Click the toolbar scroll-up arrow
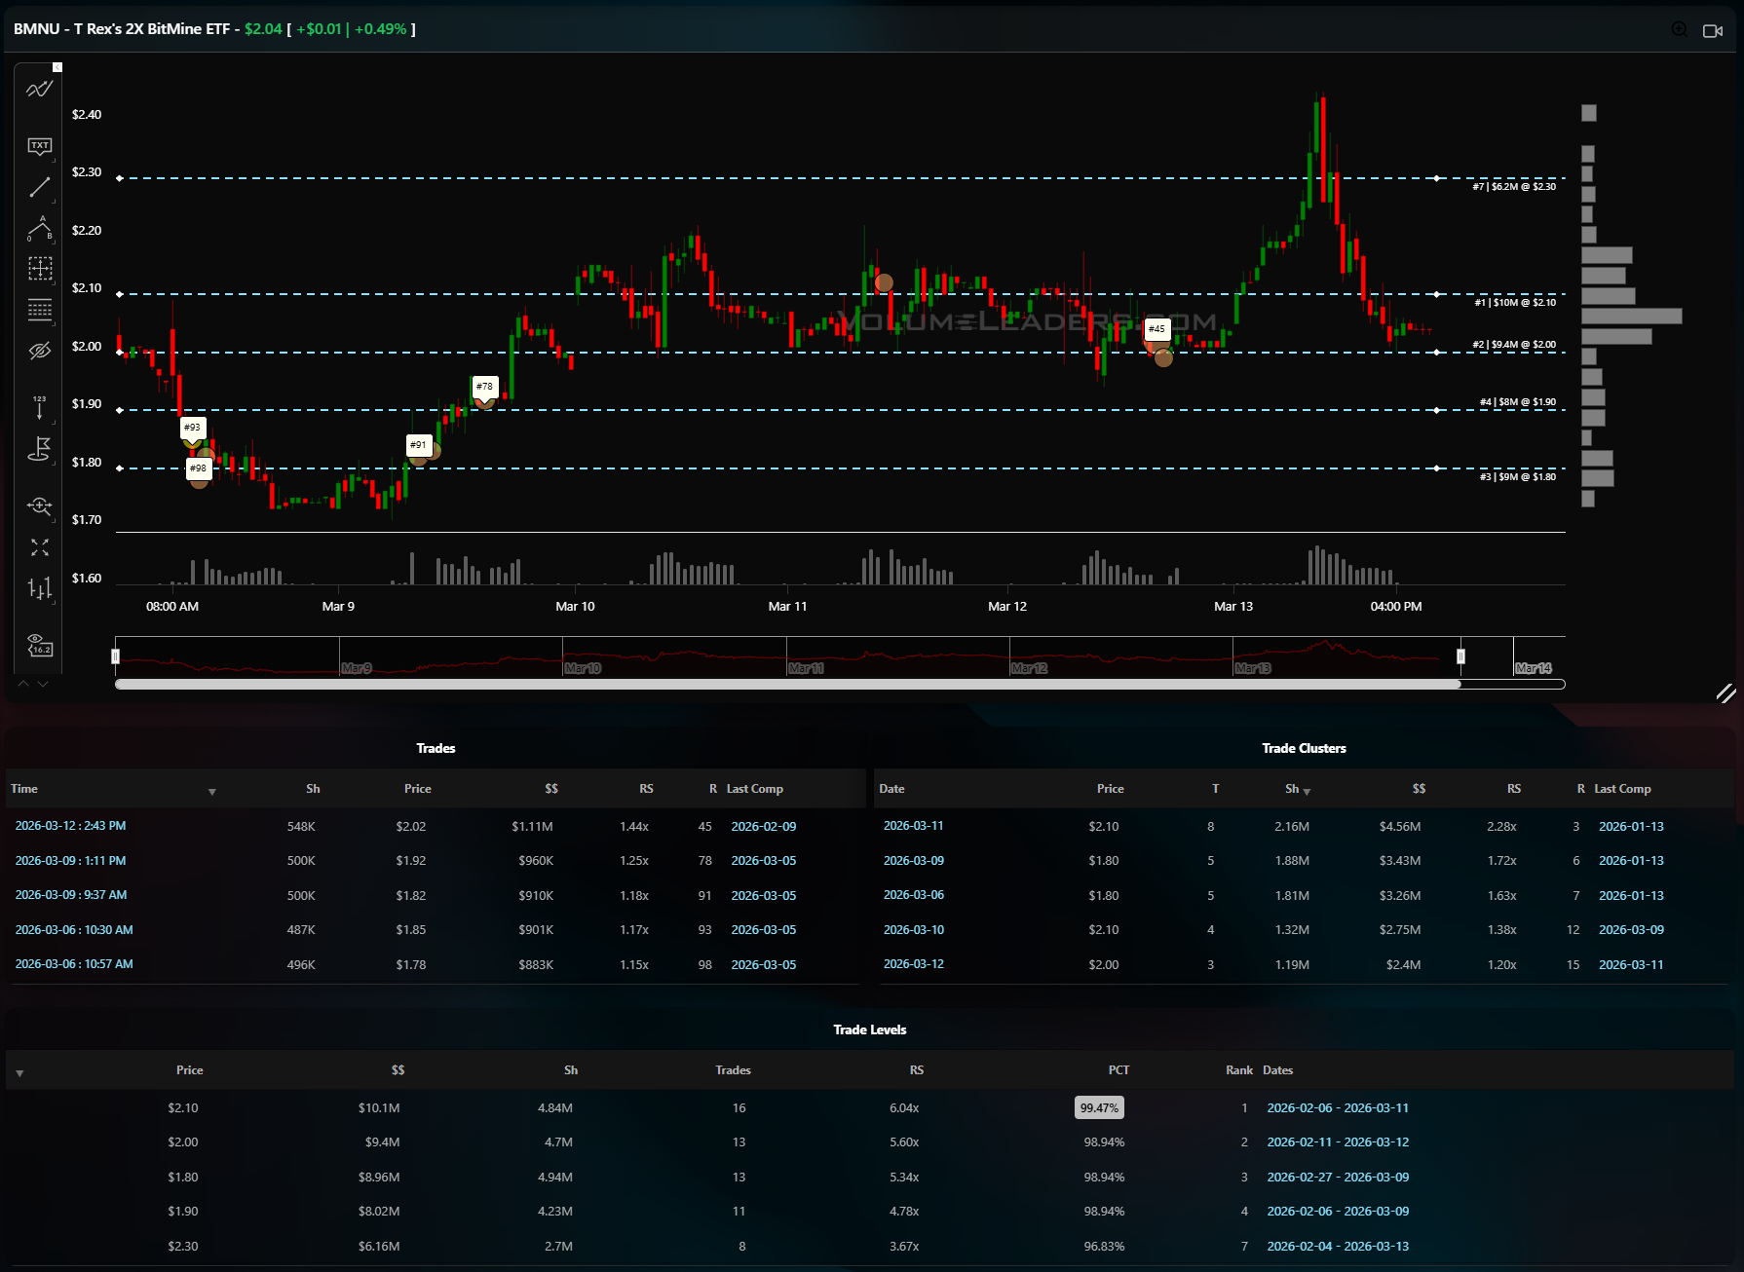Viewport: 1744px width, 1272px height. (23, 684)
